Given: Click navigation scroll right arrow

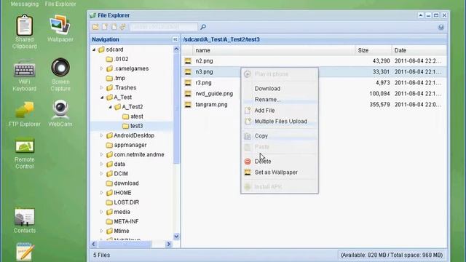Looking at the screenshot, I should pos(169,244).
